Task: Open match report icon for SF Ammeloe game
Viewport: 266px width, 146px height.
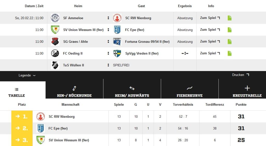Action: [x=230, y=18]
